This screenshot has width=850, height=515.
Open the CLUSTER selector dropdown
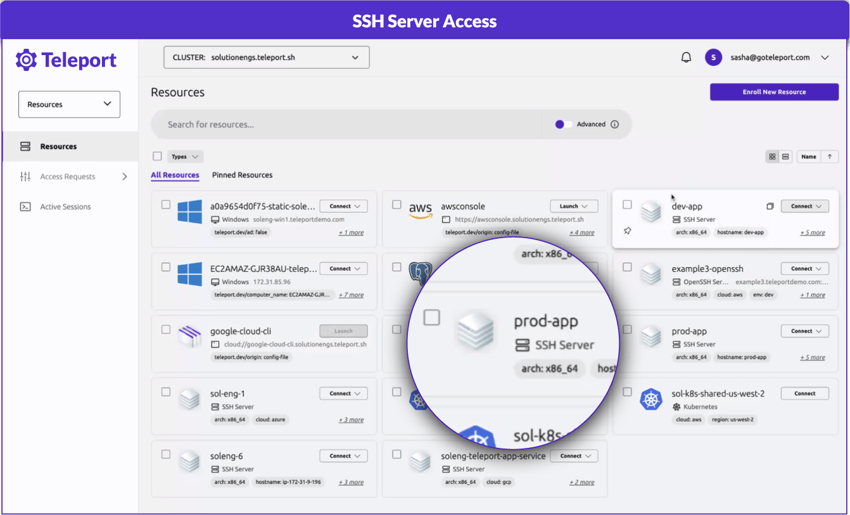(267, 57)
